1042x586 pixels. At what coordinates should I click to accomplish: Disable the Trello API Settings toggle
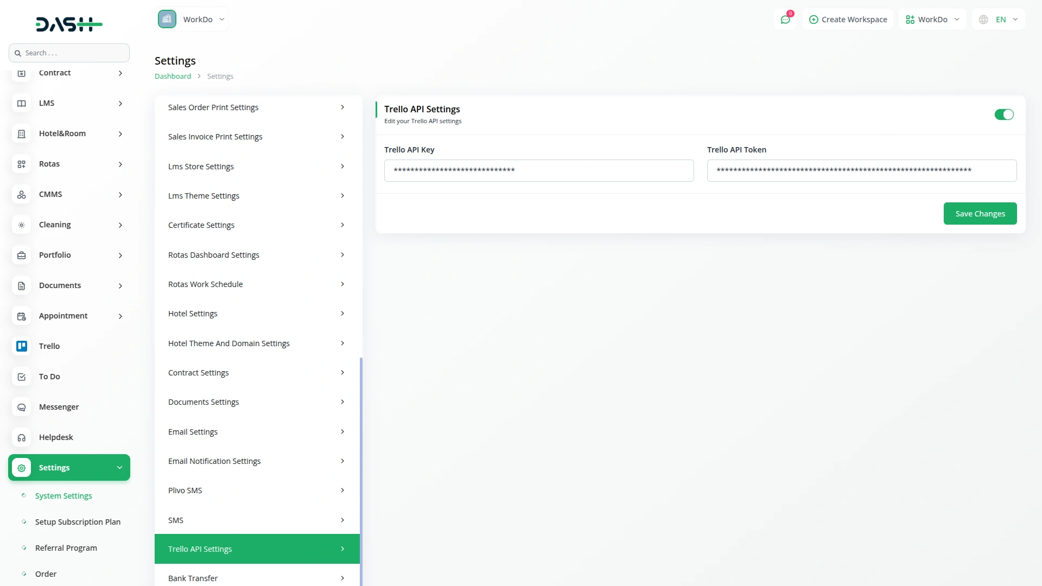pyautogui.click(x=1004, y=114)
